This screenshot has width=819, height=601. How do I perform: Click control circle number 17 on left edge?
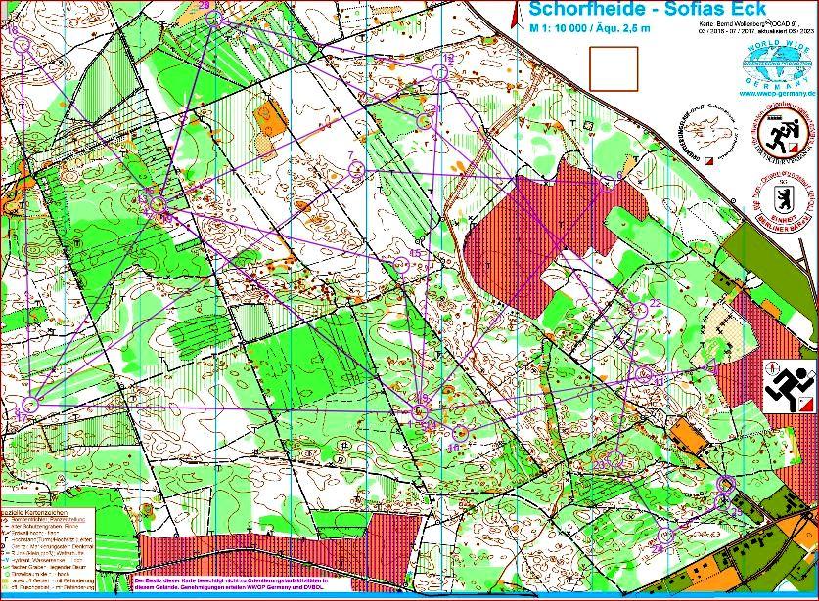30,403
